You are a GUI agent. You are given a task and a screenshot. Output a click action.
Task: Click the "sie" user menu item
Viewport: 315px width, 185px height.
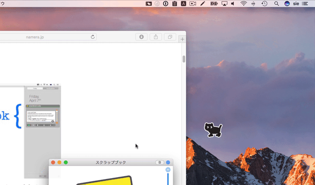[x=296, y=3]
